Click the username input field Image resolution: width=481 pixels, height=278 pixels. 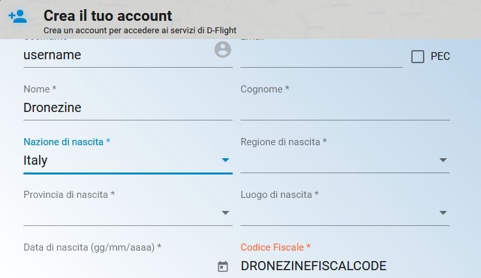(117, 55)
